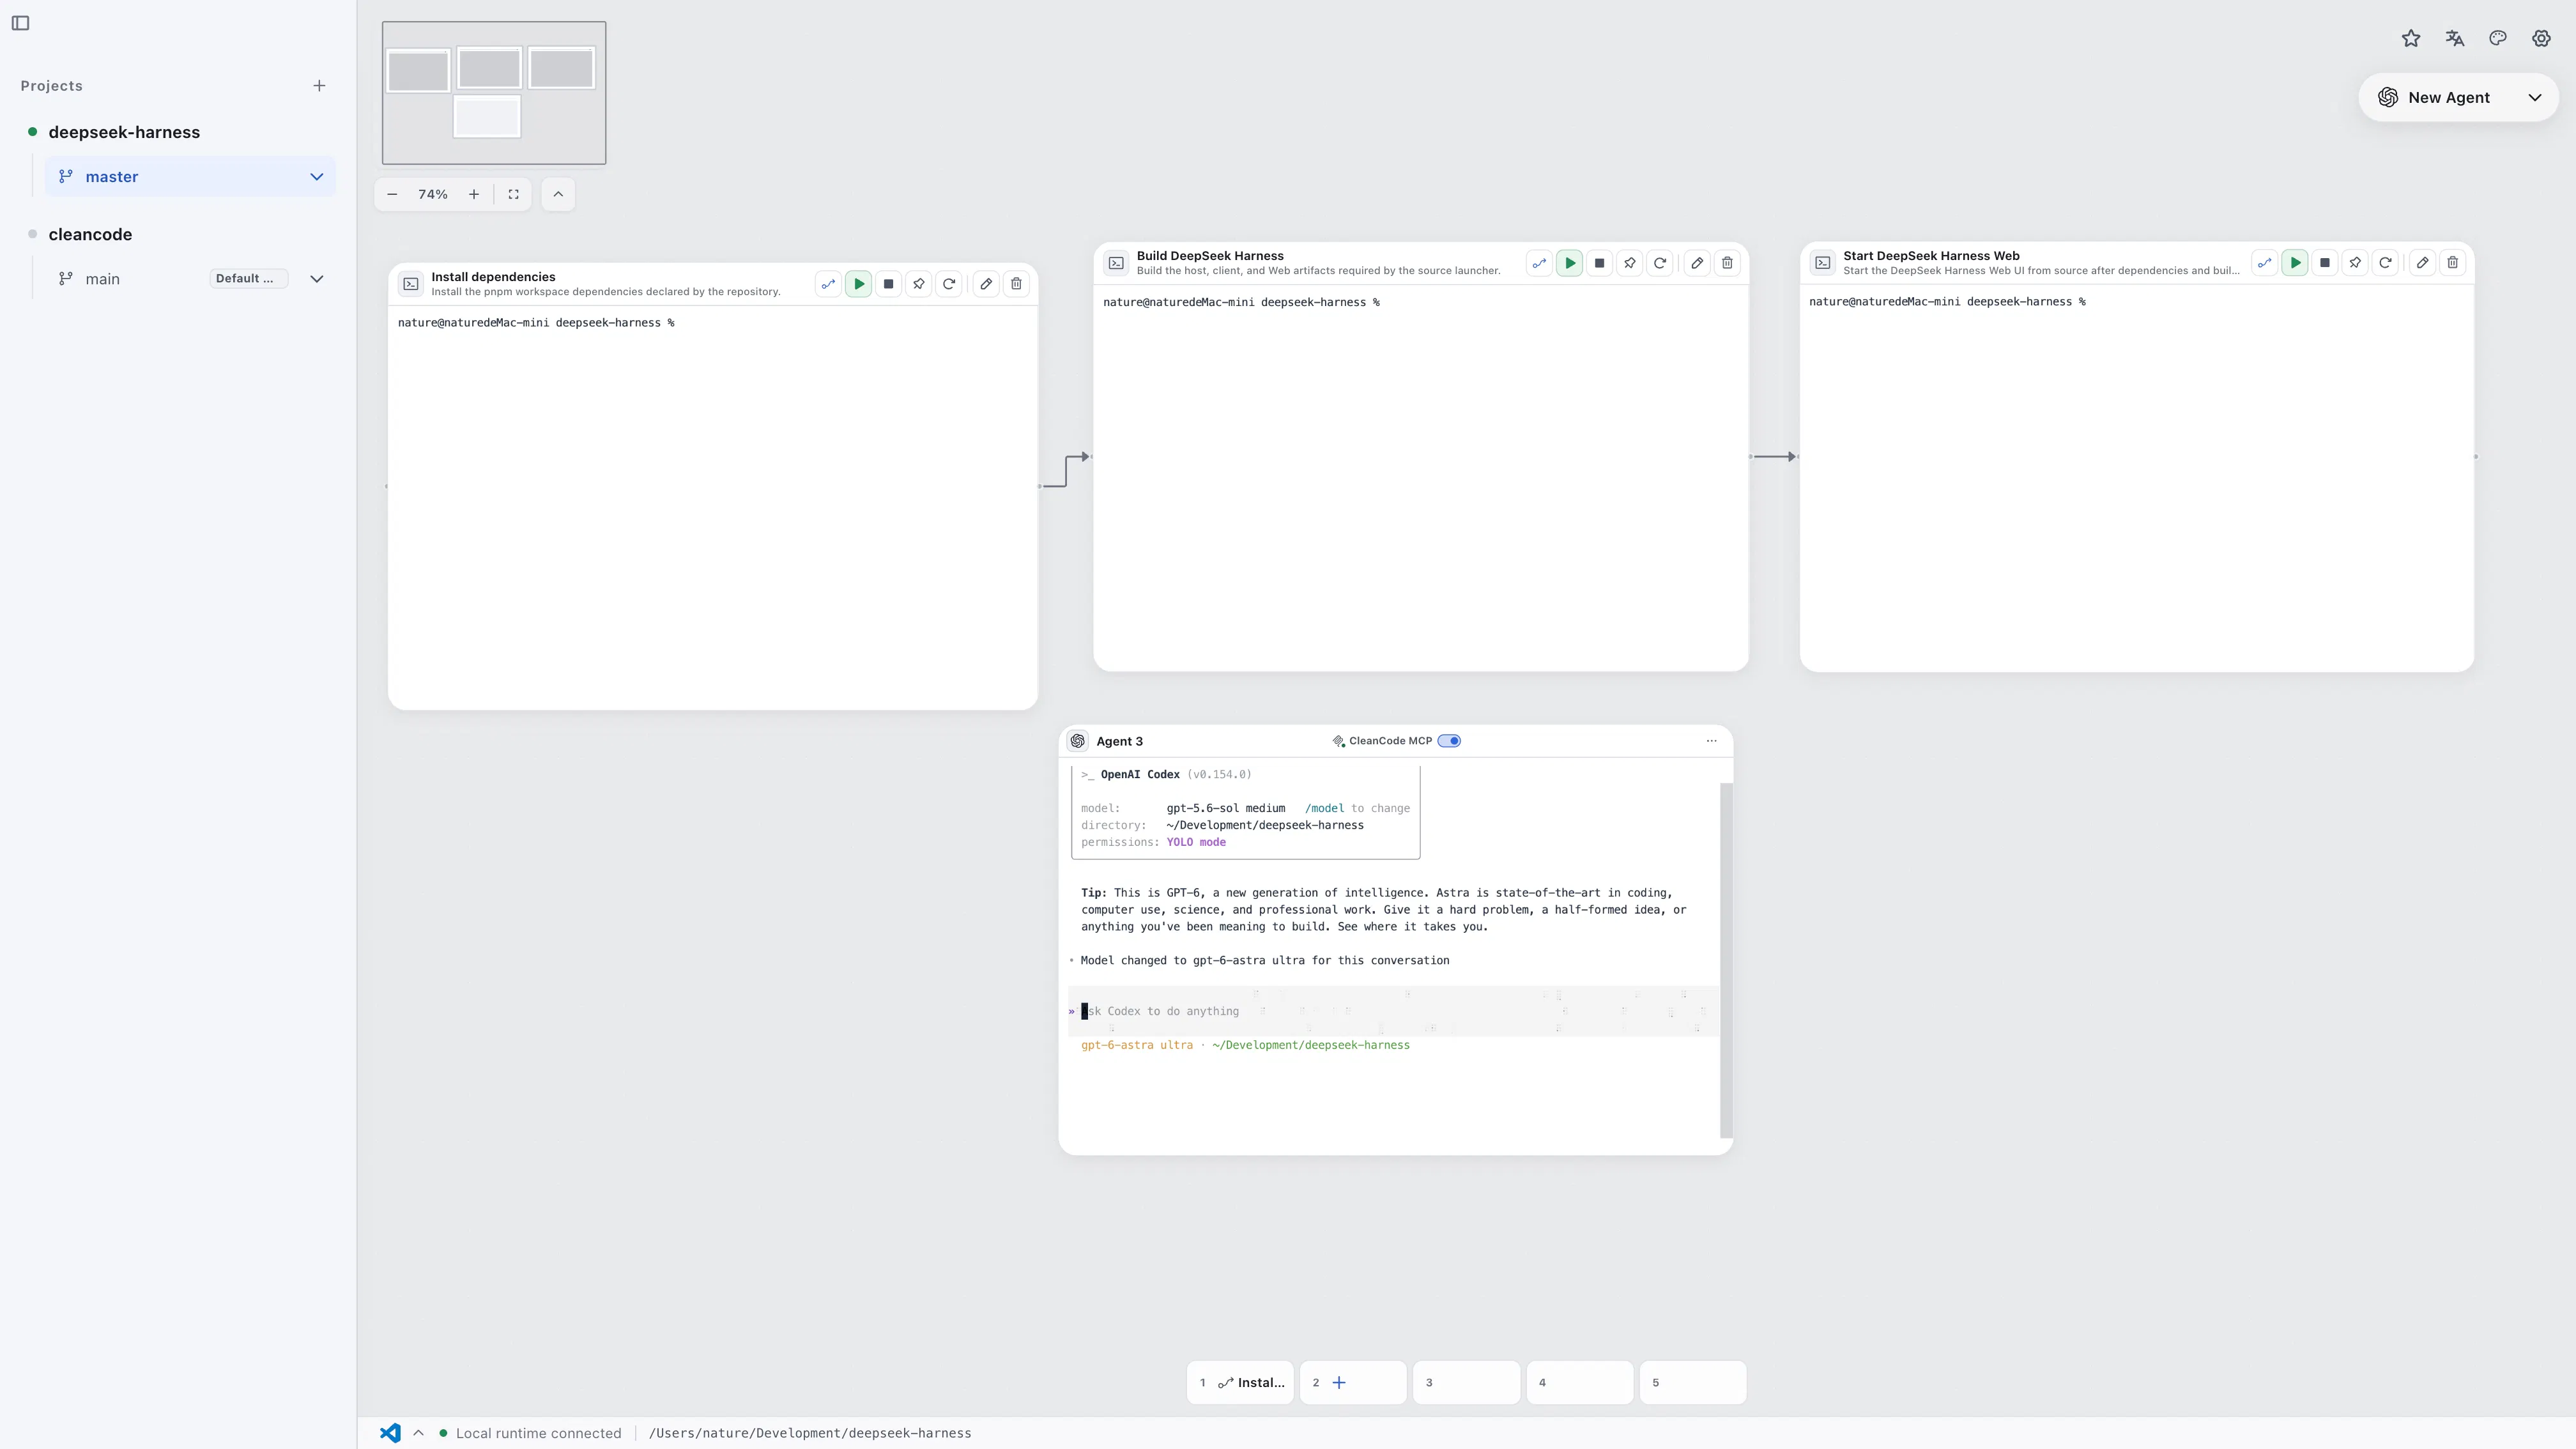The width and height of the screenshot is (2576, 1449).
Task: Click the 74% zoom level value
Action: [x=433, y=194]
